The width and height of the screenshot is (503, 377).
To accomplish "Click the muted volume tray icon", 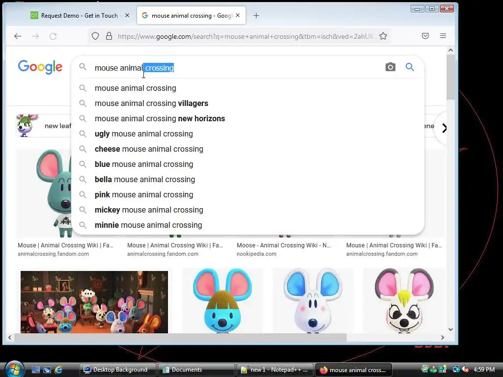I will (x=465, y=369).
